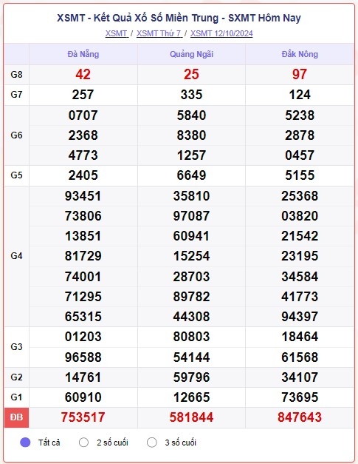Screen dimensions: 358x464
Task: Select the '3 số cuối' radio button
Action: coord(152,443)
